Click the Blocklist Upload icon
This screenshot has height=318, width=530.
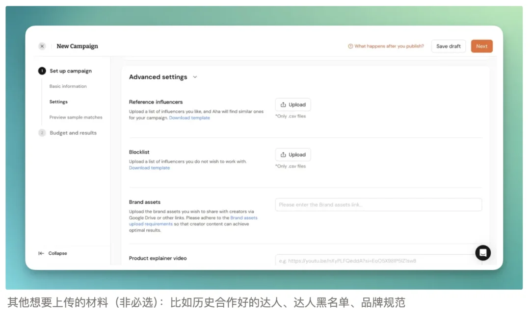(284, 154)
